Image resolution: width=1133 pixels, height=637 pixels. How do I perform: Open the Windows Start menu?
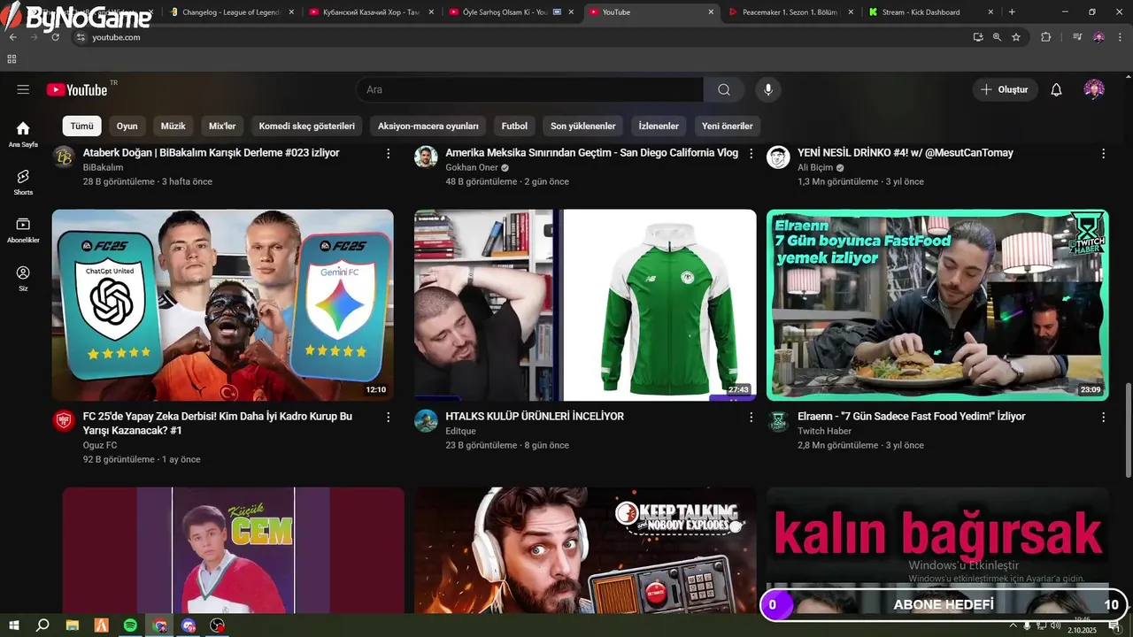(13, 625)
